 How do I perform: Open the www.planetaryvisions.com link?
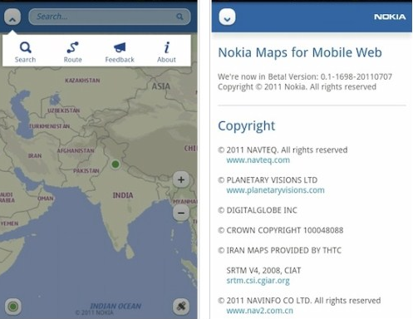pos(275,190)
